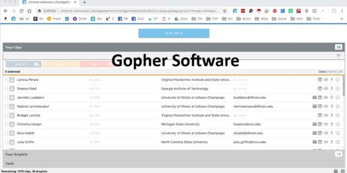The image size is (347, 173).
Task: Open the help question-mark icon in status bar
Action: coord(336,171)
